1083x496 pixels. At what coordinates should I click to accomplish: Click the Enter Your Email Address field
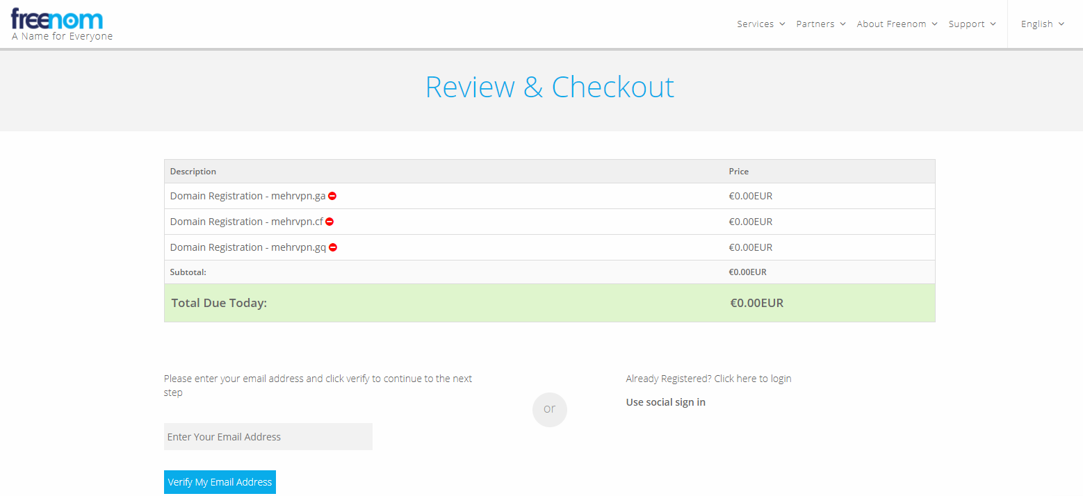click(x=268, y=437)
